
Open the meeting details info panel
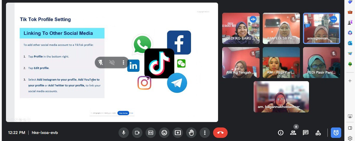point(281,133)
